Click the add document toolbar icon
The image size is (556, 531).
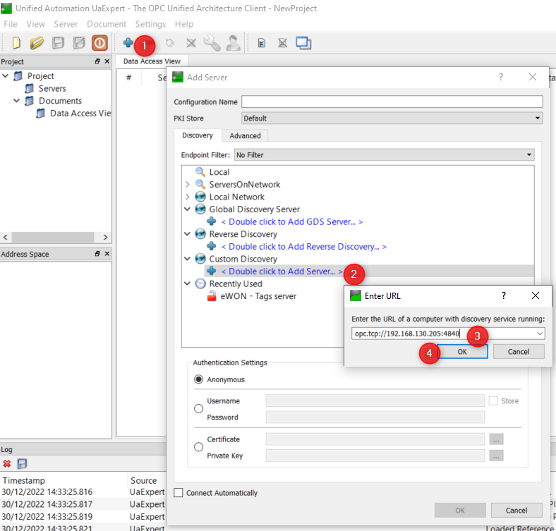[261, 43]
